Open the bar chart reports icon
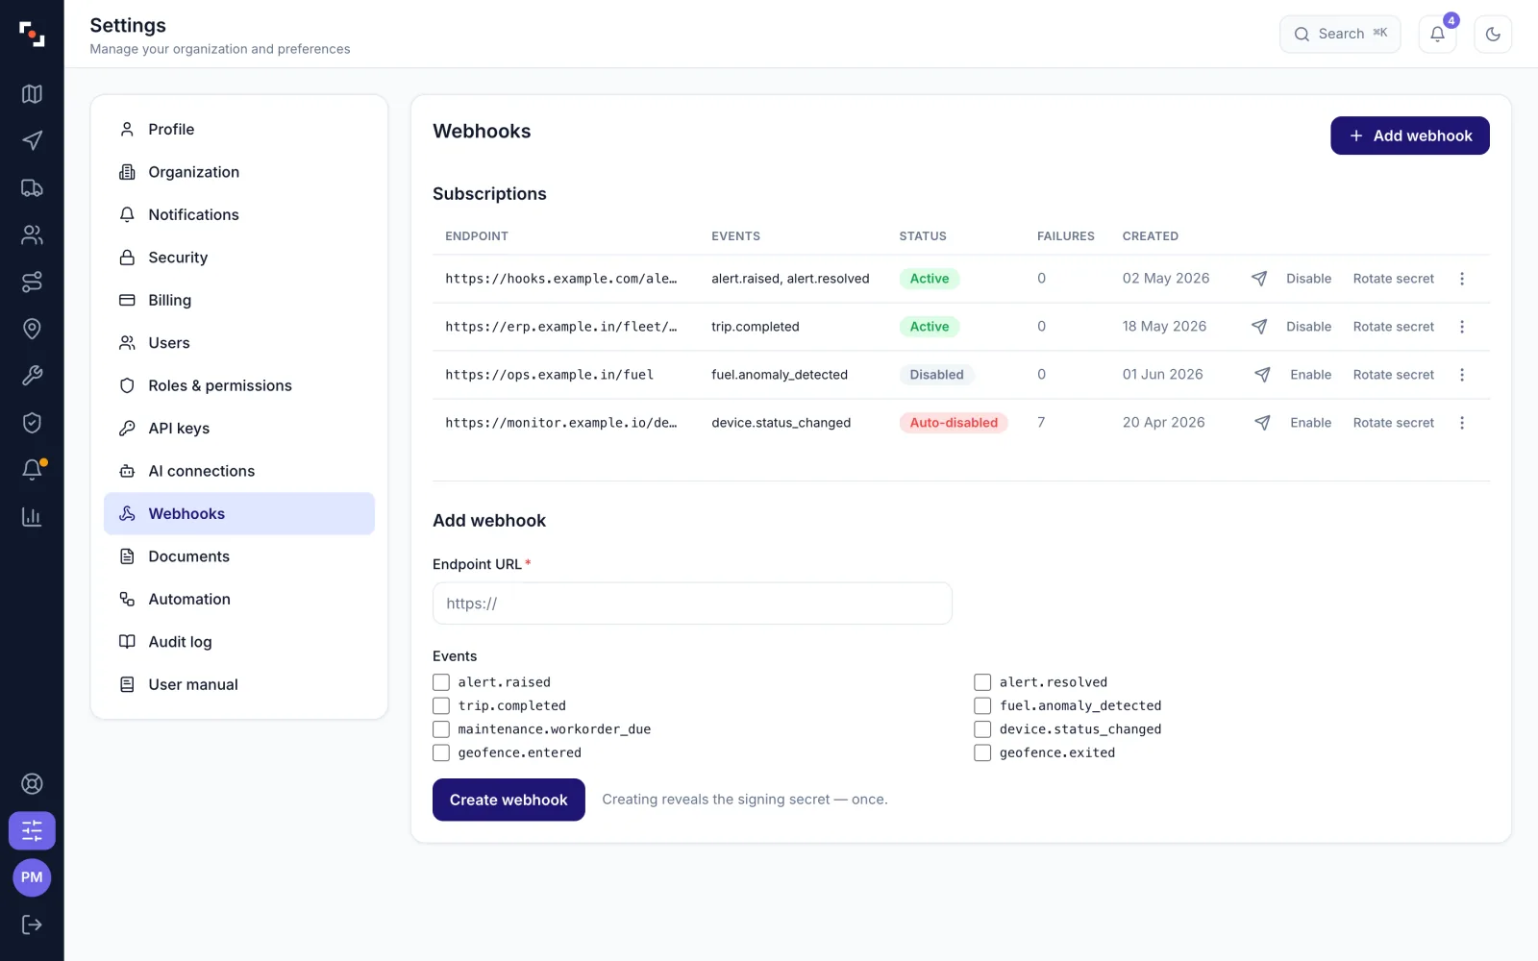This screenshot has width=1538, height=961. tap(32, 517)
